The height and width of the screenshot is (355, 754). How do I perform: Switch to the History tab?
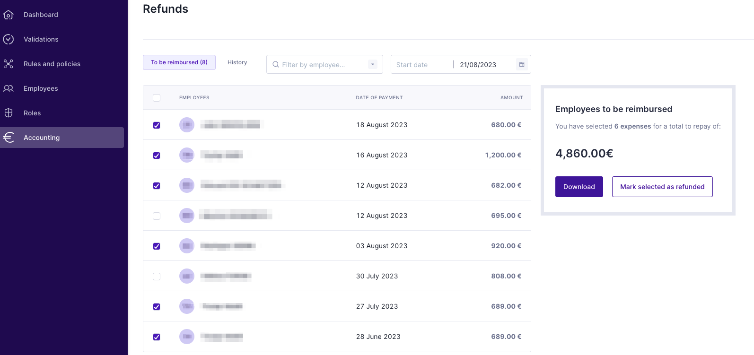[237, 62]
